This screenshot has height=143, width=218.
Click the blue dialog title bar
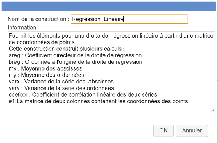[109, 6]
